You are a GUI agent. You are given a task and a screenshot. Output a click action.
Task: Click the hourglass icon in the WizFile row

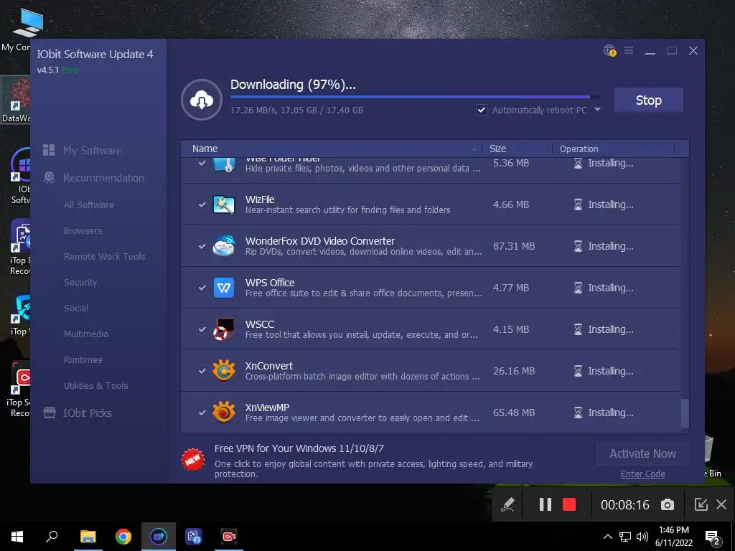pyautogui.click(x=578, y=204)
